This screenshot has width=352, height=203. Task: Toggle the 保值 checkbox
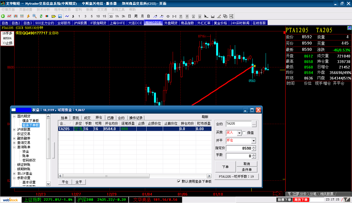[x=244, y=133]
